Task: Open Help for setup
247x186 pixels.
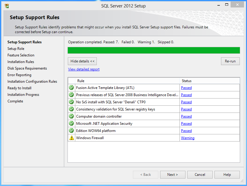Action: pos(227,174)
